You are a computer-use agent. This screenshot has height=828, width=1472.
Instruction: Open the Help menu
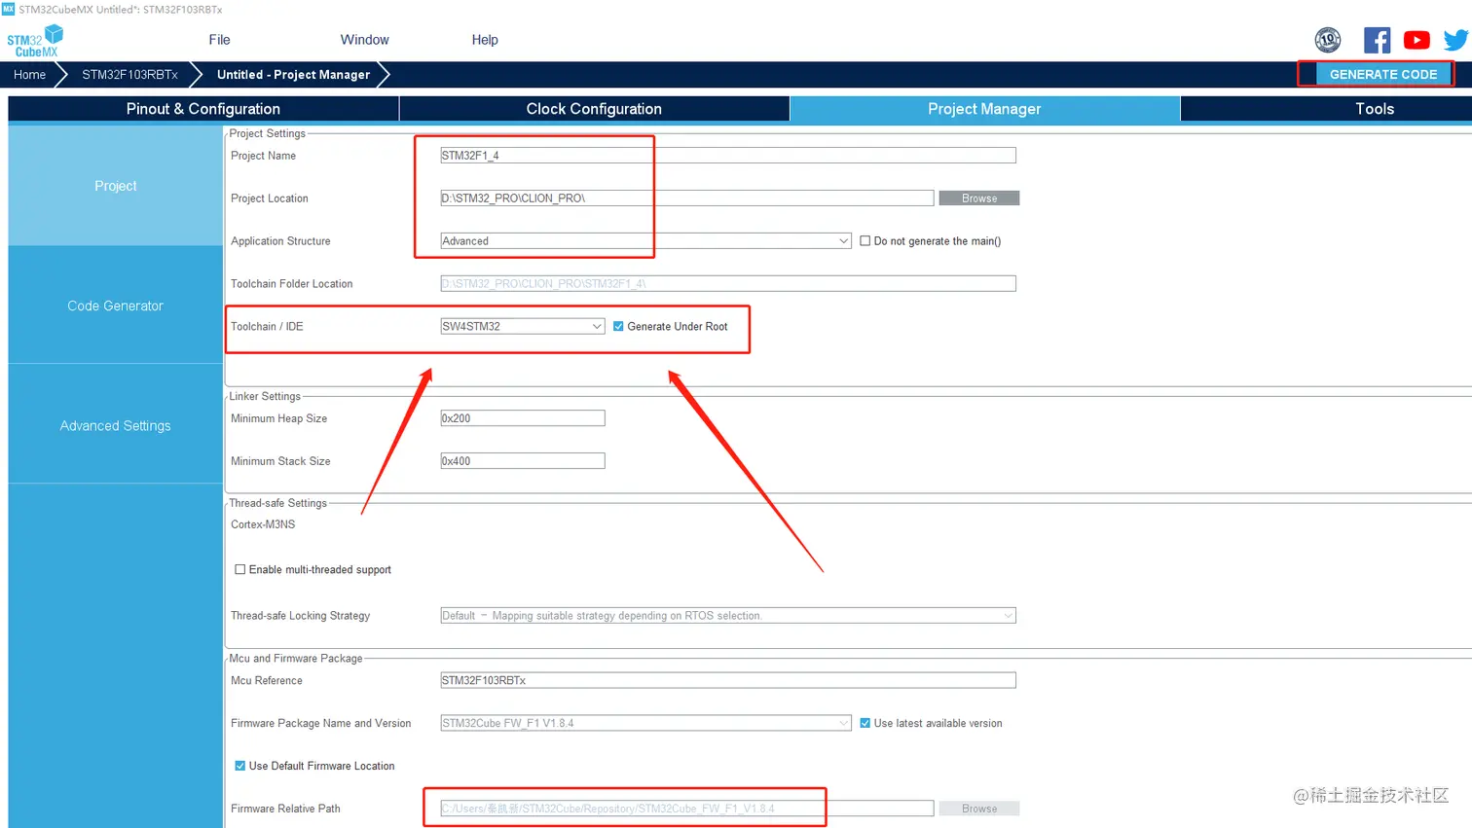[485, 40]
